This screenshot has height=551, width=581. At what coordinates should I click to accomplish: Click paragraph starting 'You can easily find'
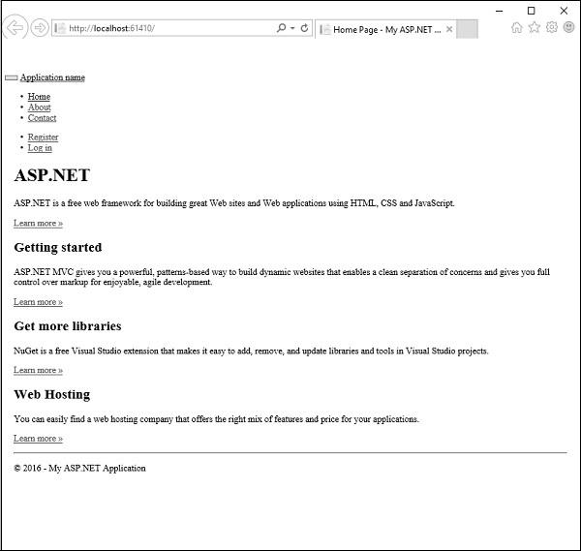(x=216, y=419)
